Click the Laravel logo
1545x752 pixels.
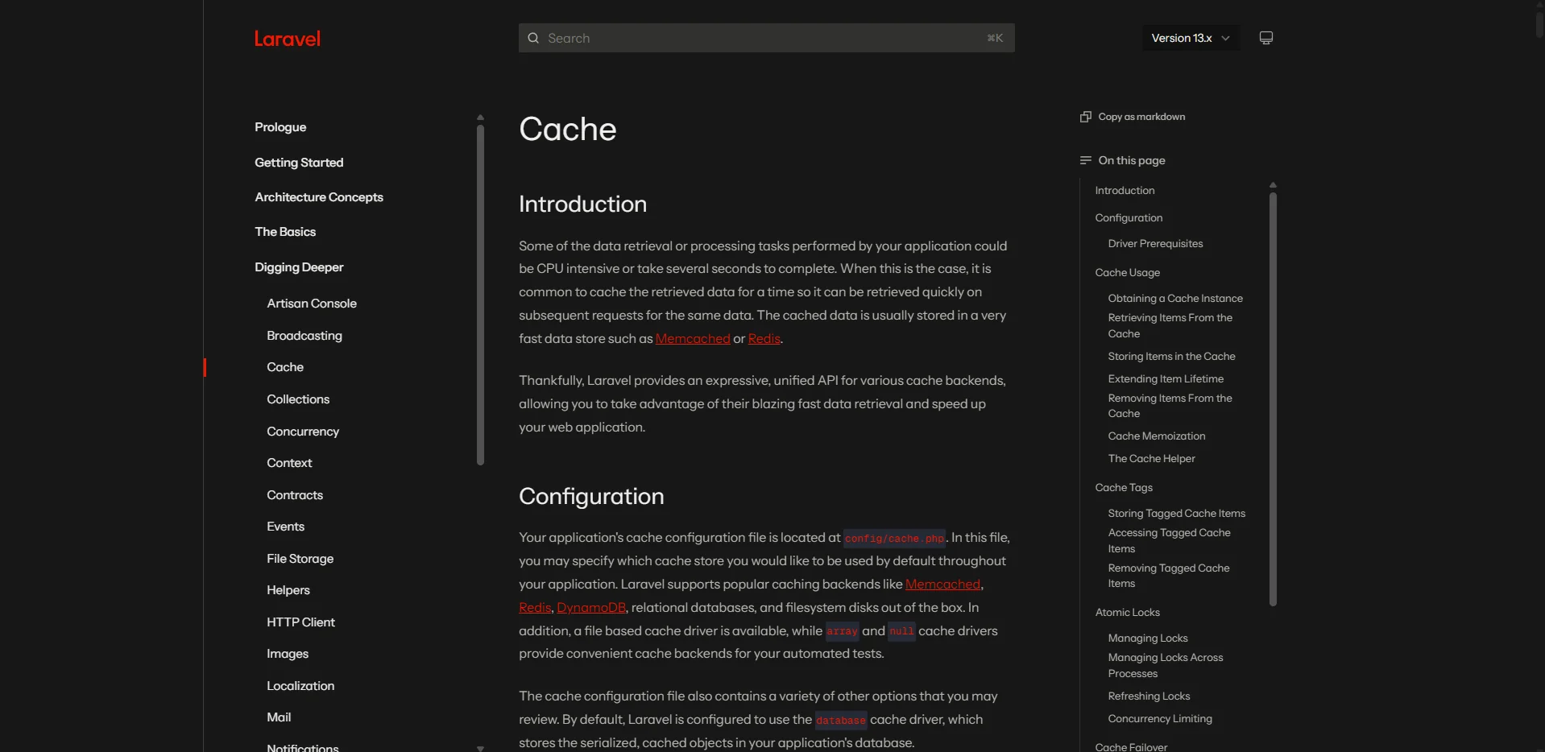pyautogui.click(x=288, y=39)
